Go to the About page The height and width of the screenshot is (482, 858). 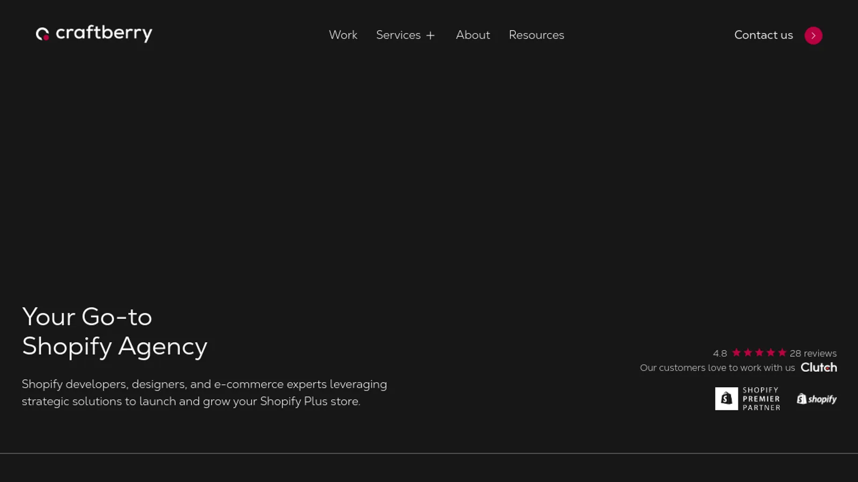coord(473,35)
